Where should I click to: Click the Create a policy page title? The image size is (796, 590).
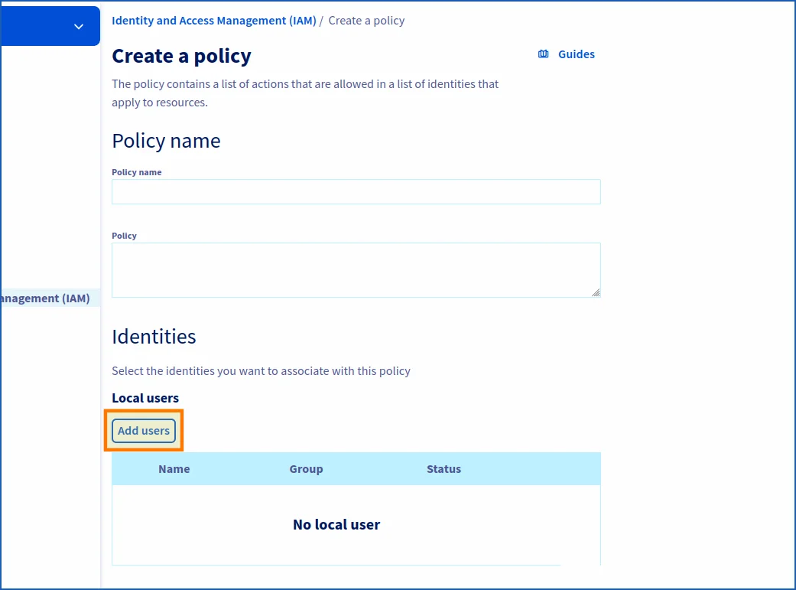[x=181, y=56]
